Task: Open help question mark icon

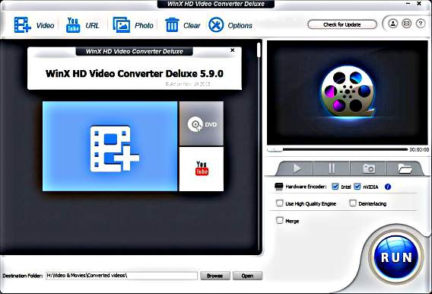Action: [421, 24]
